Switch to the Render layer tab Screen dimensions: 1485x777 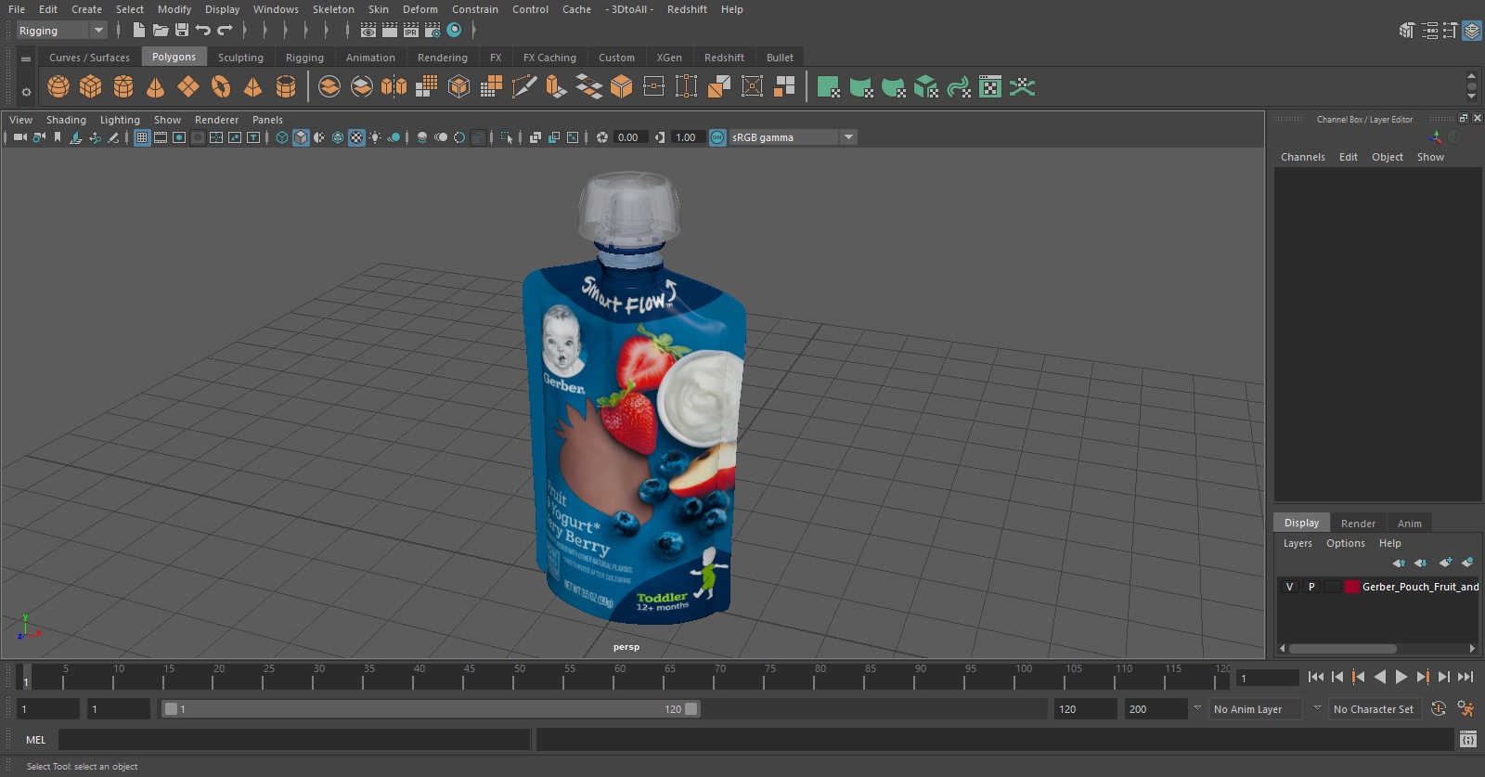click(x=1358, y=524)
